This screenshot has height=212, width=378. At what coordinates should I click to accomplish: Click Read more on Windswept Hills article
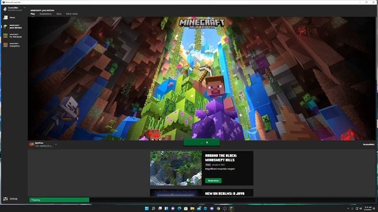tap(213, 181)
